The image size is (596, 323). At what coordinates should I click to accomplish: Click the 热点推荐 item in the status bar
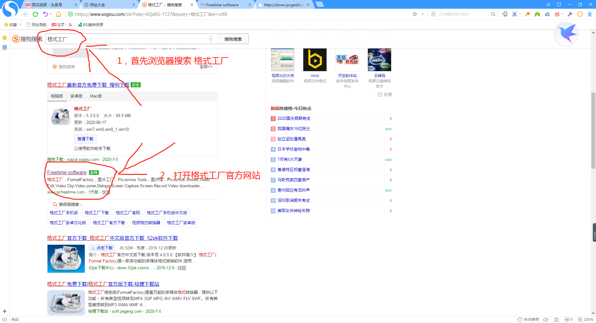[528, 320]
